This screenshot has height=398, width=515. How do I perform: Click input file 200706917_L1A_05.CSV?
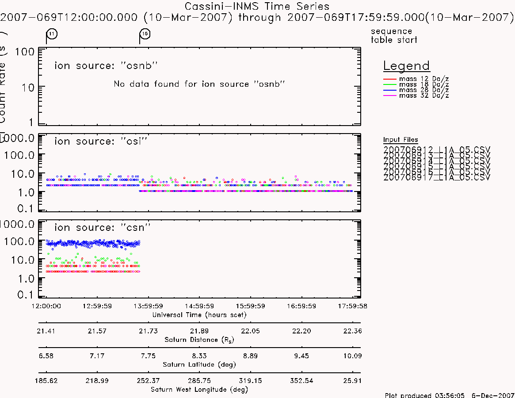[x=436, y=177]
